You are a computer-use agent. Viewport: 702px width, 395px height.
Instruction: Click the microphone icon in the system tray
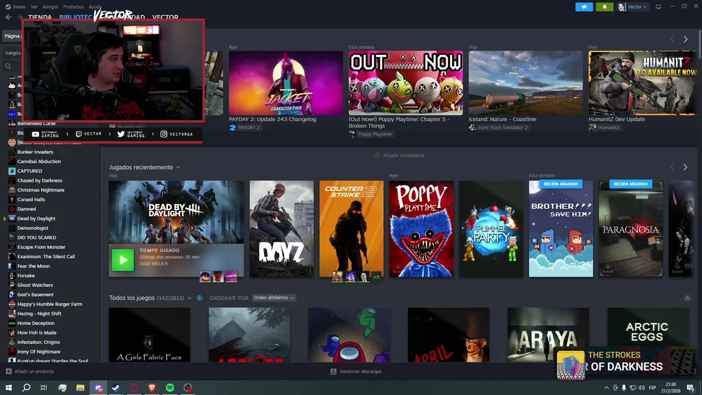click(624, 388)
